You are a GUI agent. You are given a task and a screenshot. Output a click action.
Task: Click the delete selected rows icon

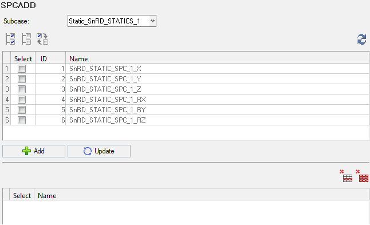346,176
